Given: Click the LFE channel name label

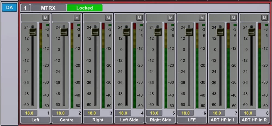Looking at the screenshot, I should point(192,120).
